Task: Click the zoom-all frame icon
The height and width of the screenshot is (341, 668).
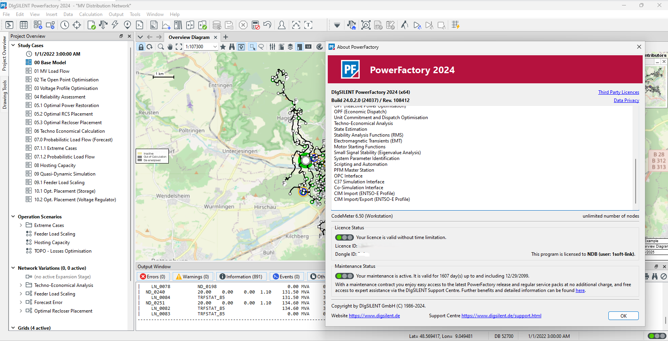Action: point(179,47)
